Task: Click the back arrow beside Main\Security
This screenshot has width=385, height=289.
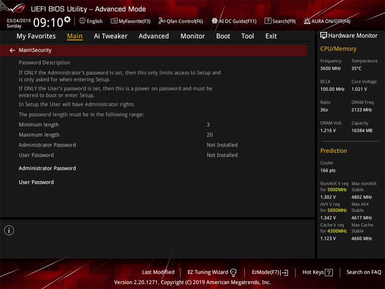Action: (12, 50)
